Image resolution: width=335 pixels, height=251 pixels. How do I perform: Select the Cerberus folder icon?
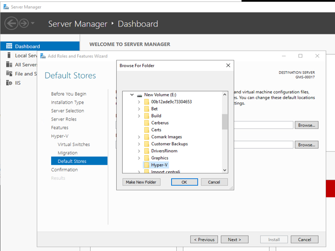click(x=147, y=123)
